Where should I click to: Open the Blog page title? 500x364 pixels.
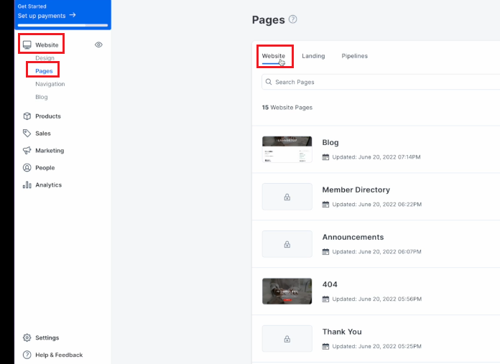[x=330, y=142]
